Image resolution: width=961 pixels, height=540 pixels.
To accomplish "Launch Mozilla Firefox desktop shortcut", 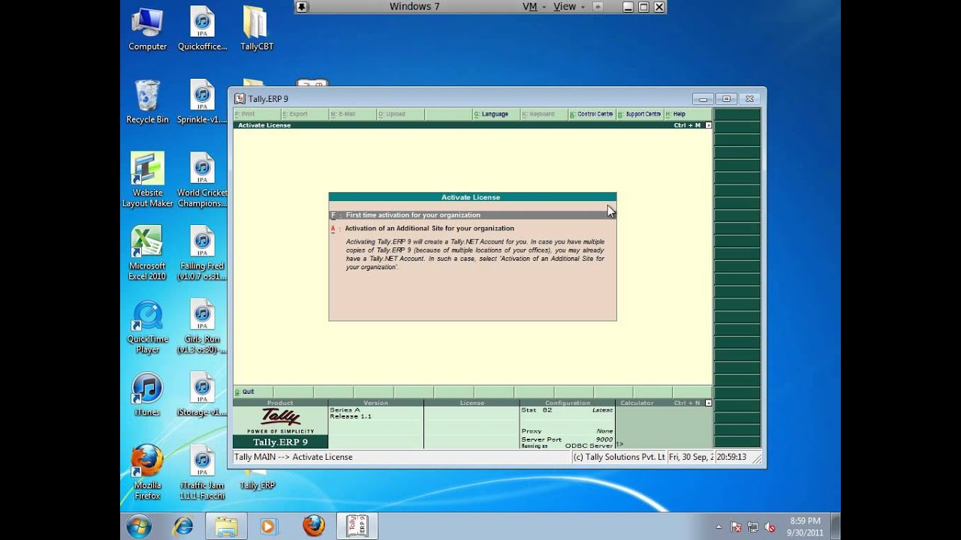I will click(147, 472).
